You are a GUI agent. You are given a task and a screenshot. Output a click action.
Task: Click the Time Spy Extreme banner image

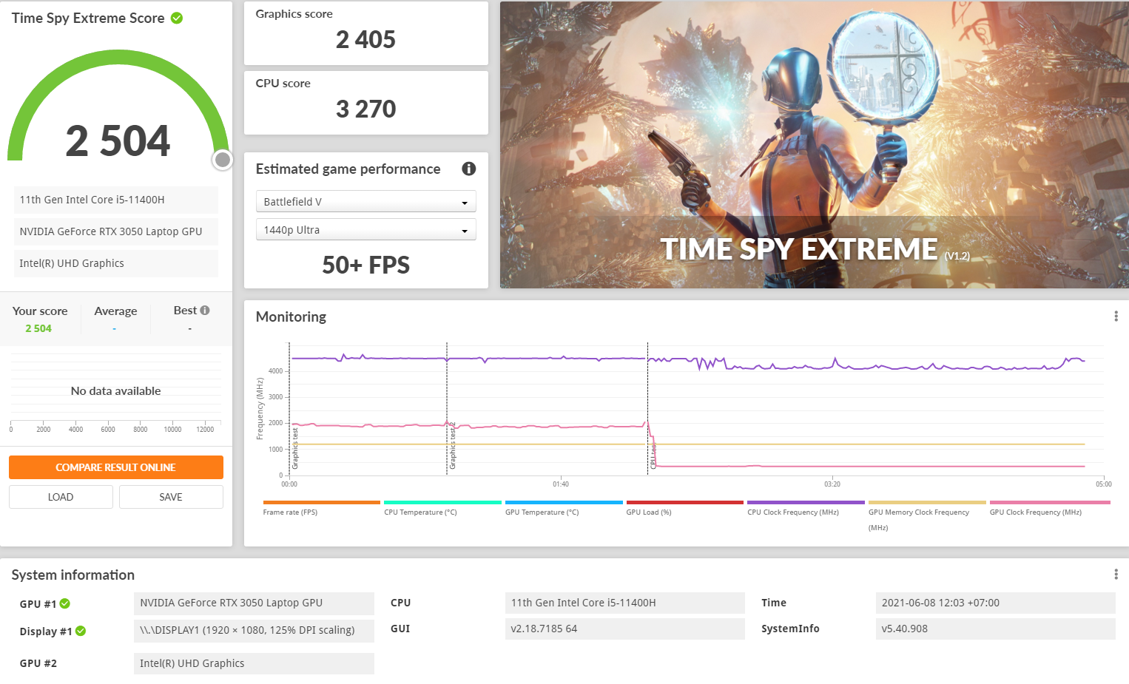pyautogui.click(x=814, y=145)
